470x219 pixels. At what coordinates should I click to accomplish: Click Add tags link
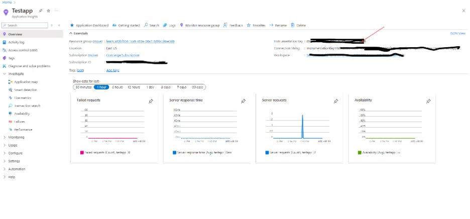pos(112,70)
